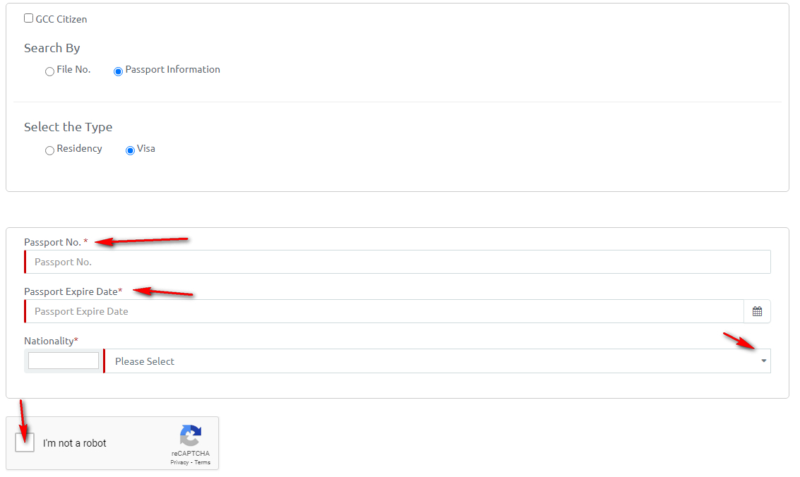This screenshot has width=800, height=477.
Task: Open the calendar date picker icon
Action: pyautogui.click(x=757, y=311)
